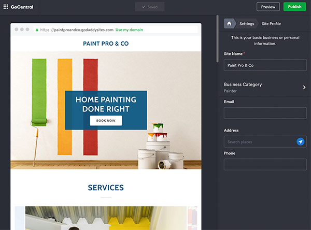The width and height of the screenshot is (311, 230).
Task: Click the home icon in breadcrumb
Action: pyautogui.click(x=229, y=24)
